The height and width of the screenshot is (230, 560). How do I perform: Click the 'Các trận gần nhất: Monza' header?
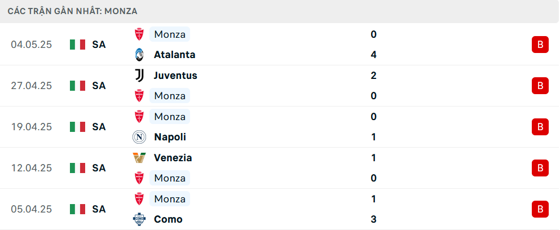73,11
